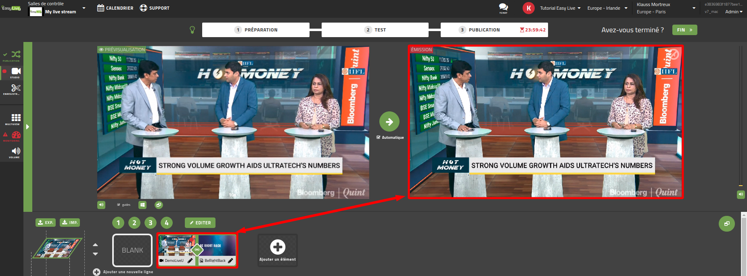
Task: Click the FIN button
Action: pos(685,30)
